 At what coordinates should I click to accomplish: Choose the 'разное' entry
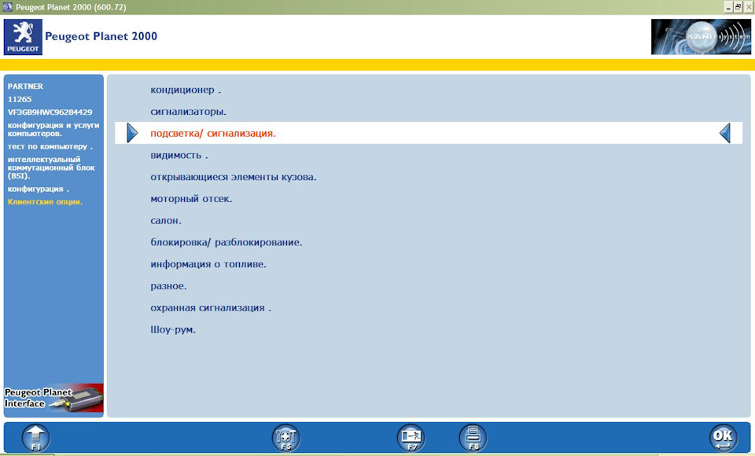coord(168,286)
